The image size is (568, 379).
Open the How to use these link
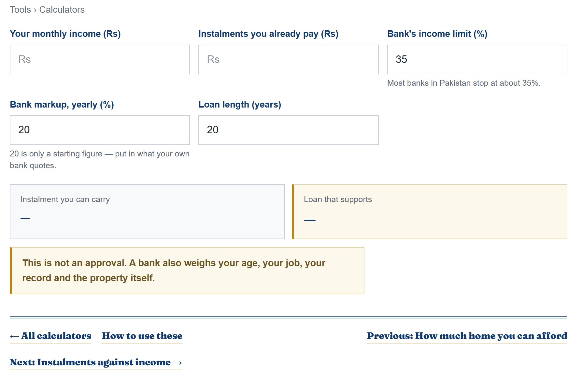[142, 336]
